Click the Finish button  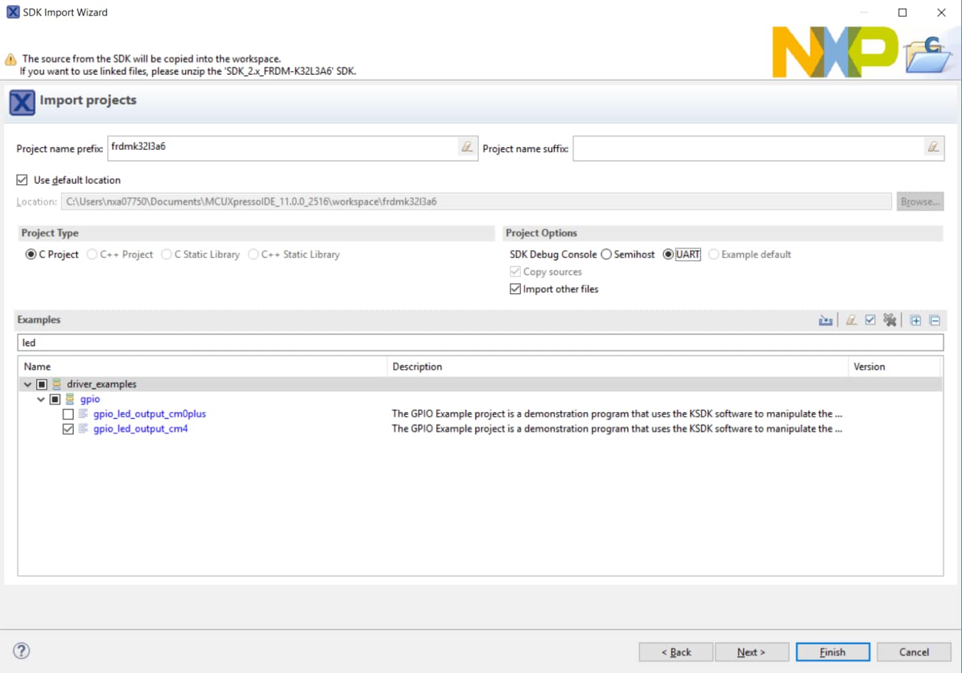832,652
